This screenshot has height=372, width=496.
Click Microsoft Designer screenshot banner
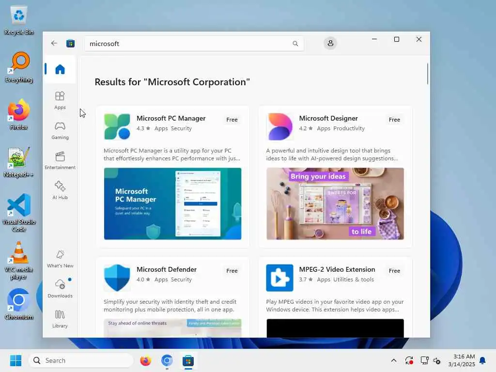(335, 204)
